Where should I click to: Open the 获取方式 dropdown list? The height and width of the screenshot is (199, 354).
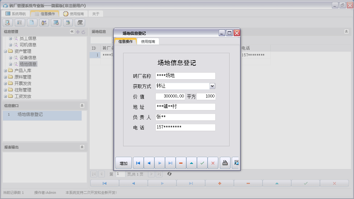[212, 86]
